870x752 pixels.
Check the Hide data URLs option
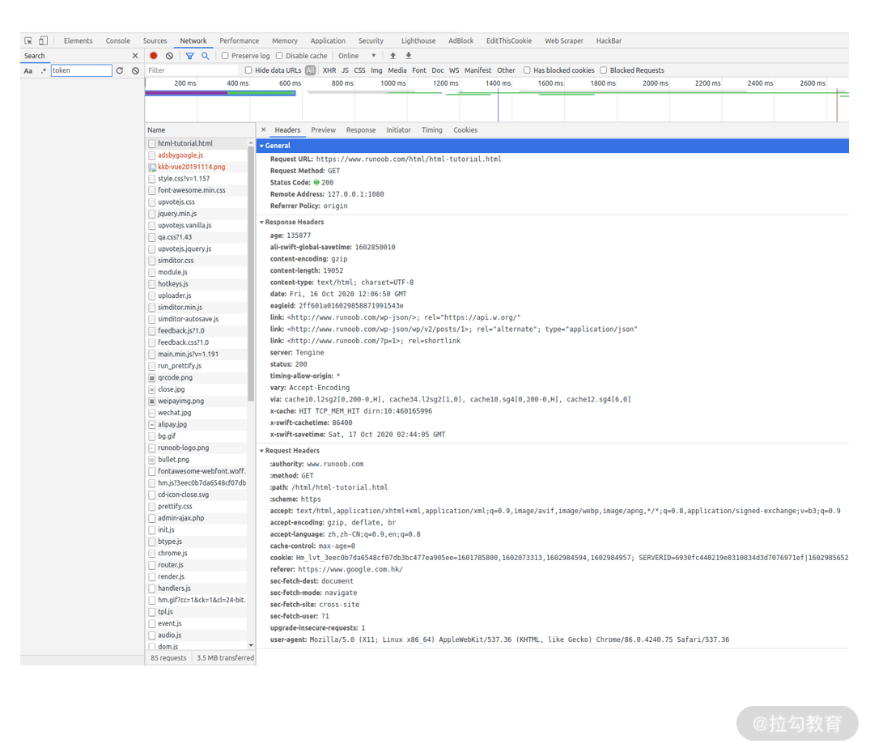[248, 70]
